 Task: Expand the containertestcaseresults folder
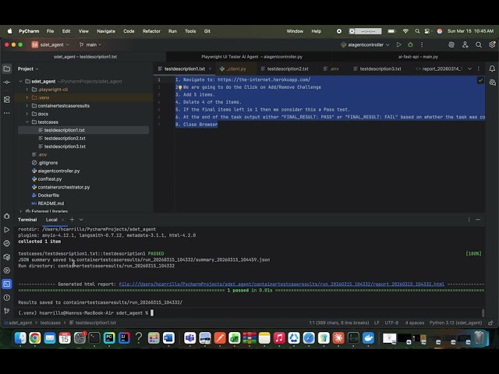[27, 106]
